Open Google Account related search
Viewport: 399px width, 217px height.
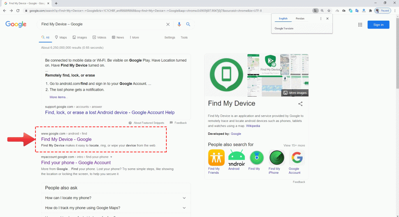[x=297, y=162]
